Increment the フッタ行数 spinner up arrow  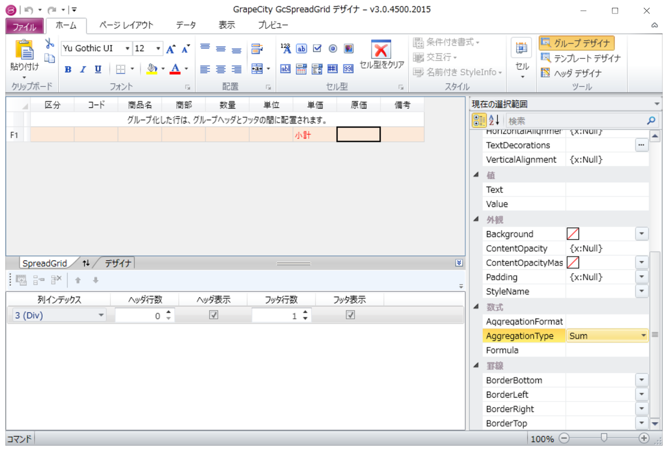coord(305,313)
